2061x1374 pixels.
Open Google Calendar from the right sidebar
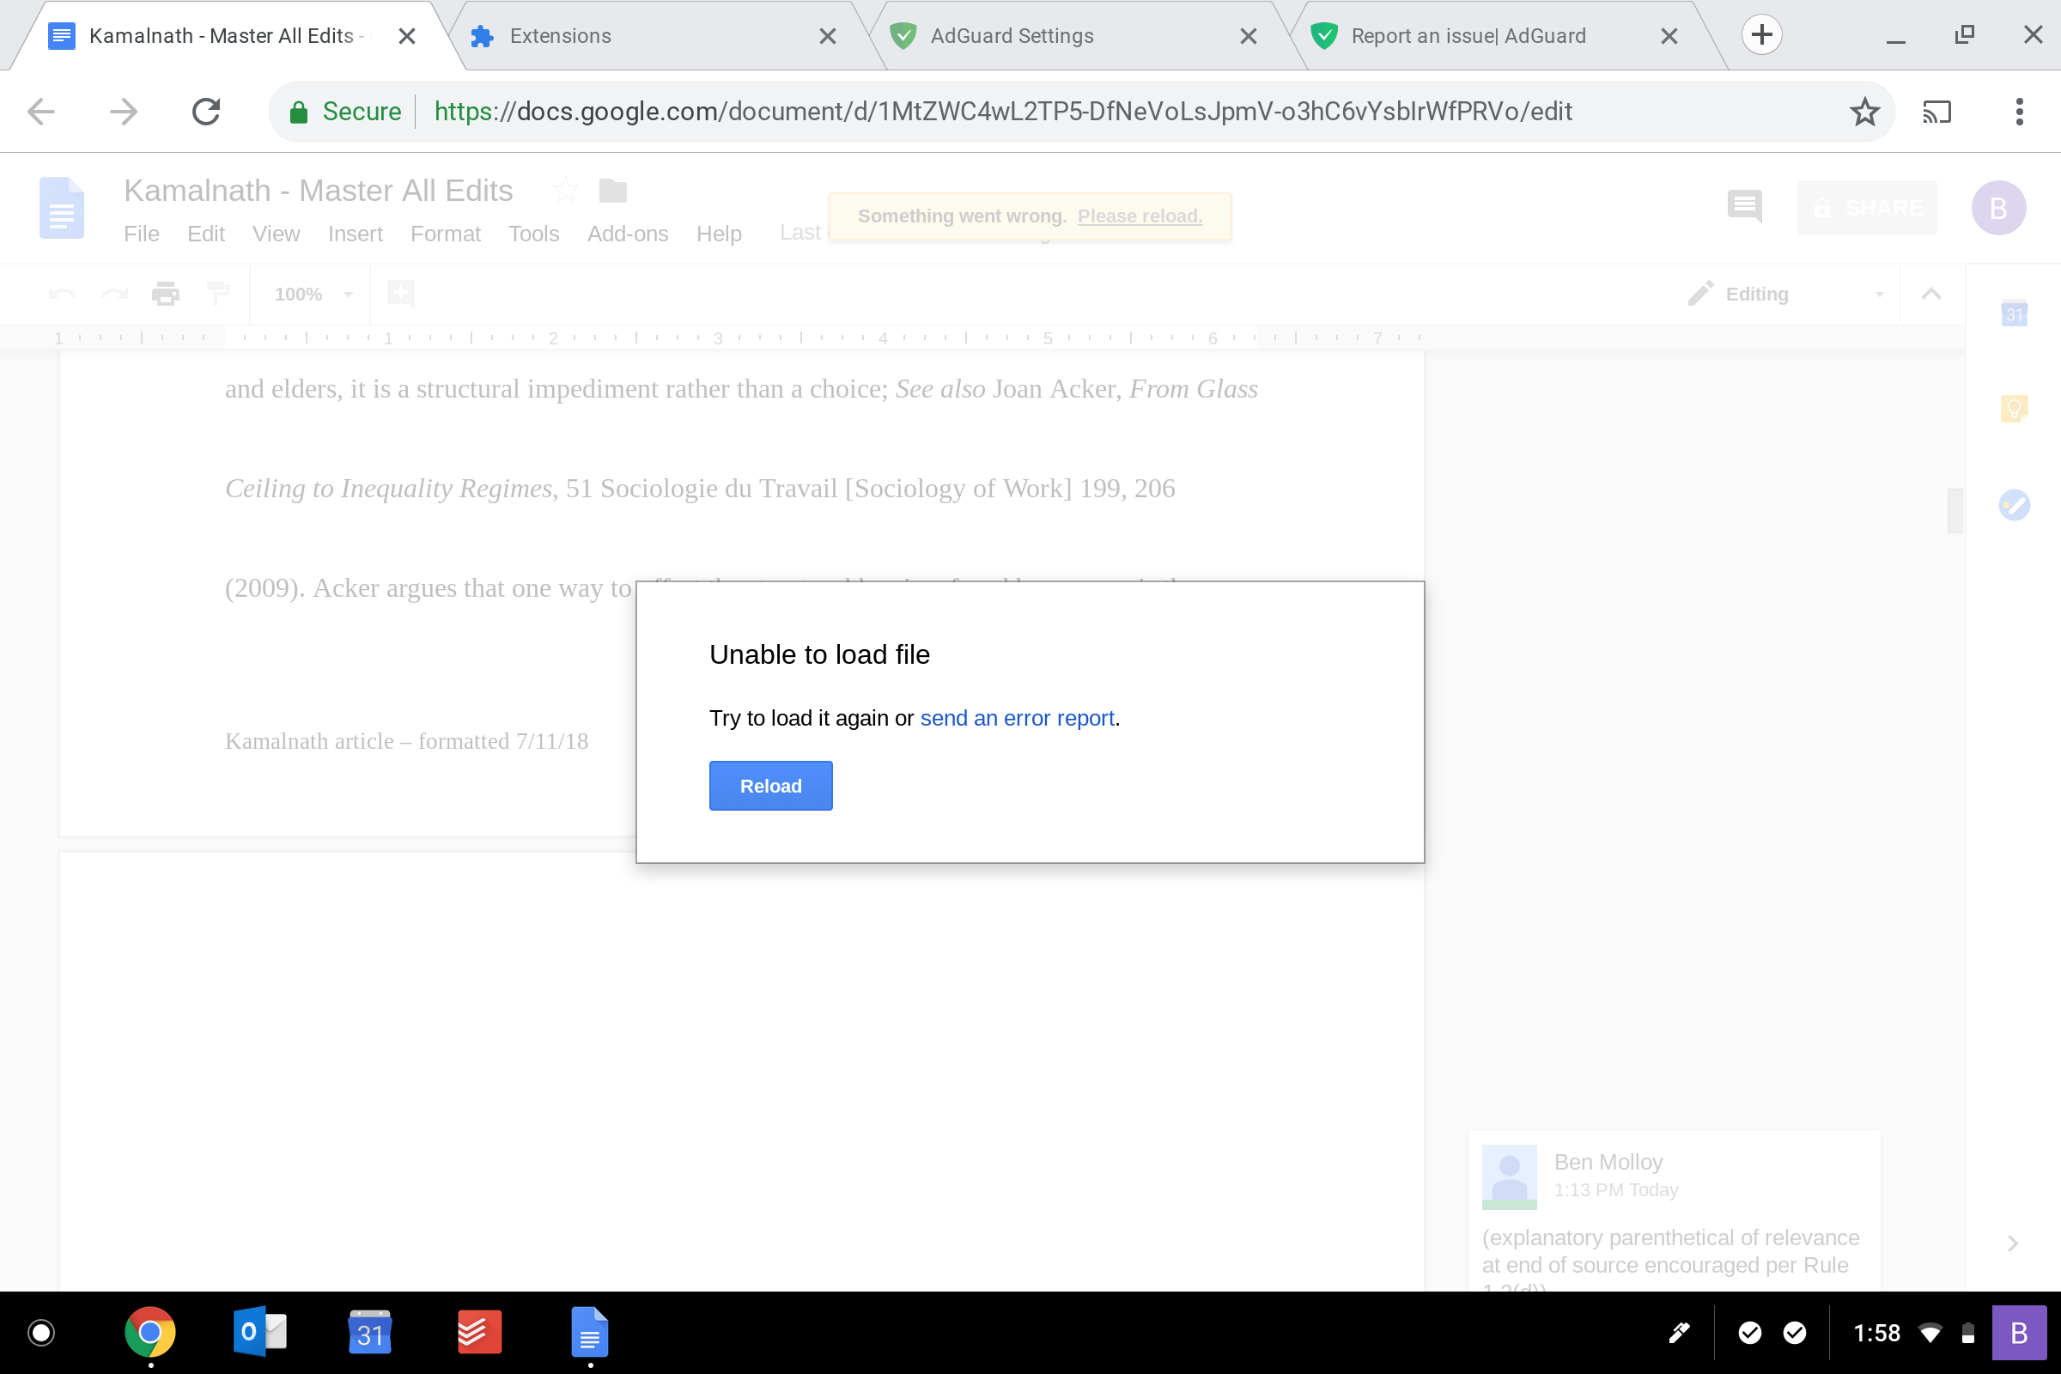(x=2014, y=313)
